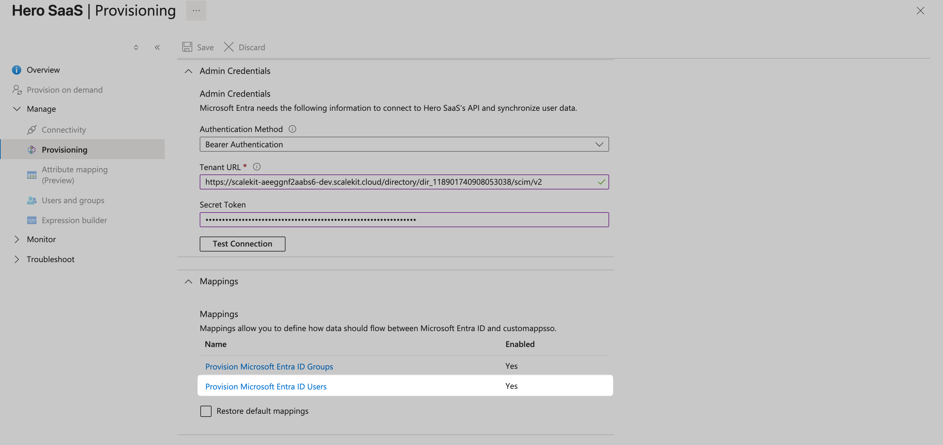943x445 pixels.
Task: Open the ellipsis menu next to Provisioning title
Action: tap(196, 11)
